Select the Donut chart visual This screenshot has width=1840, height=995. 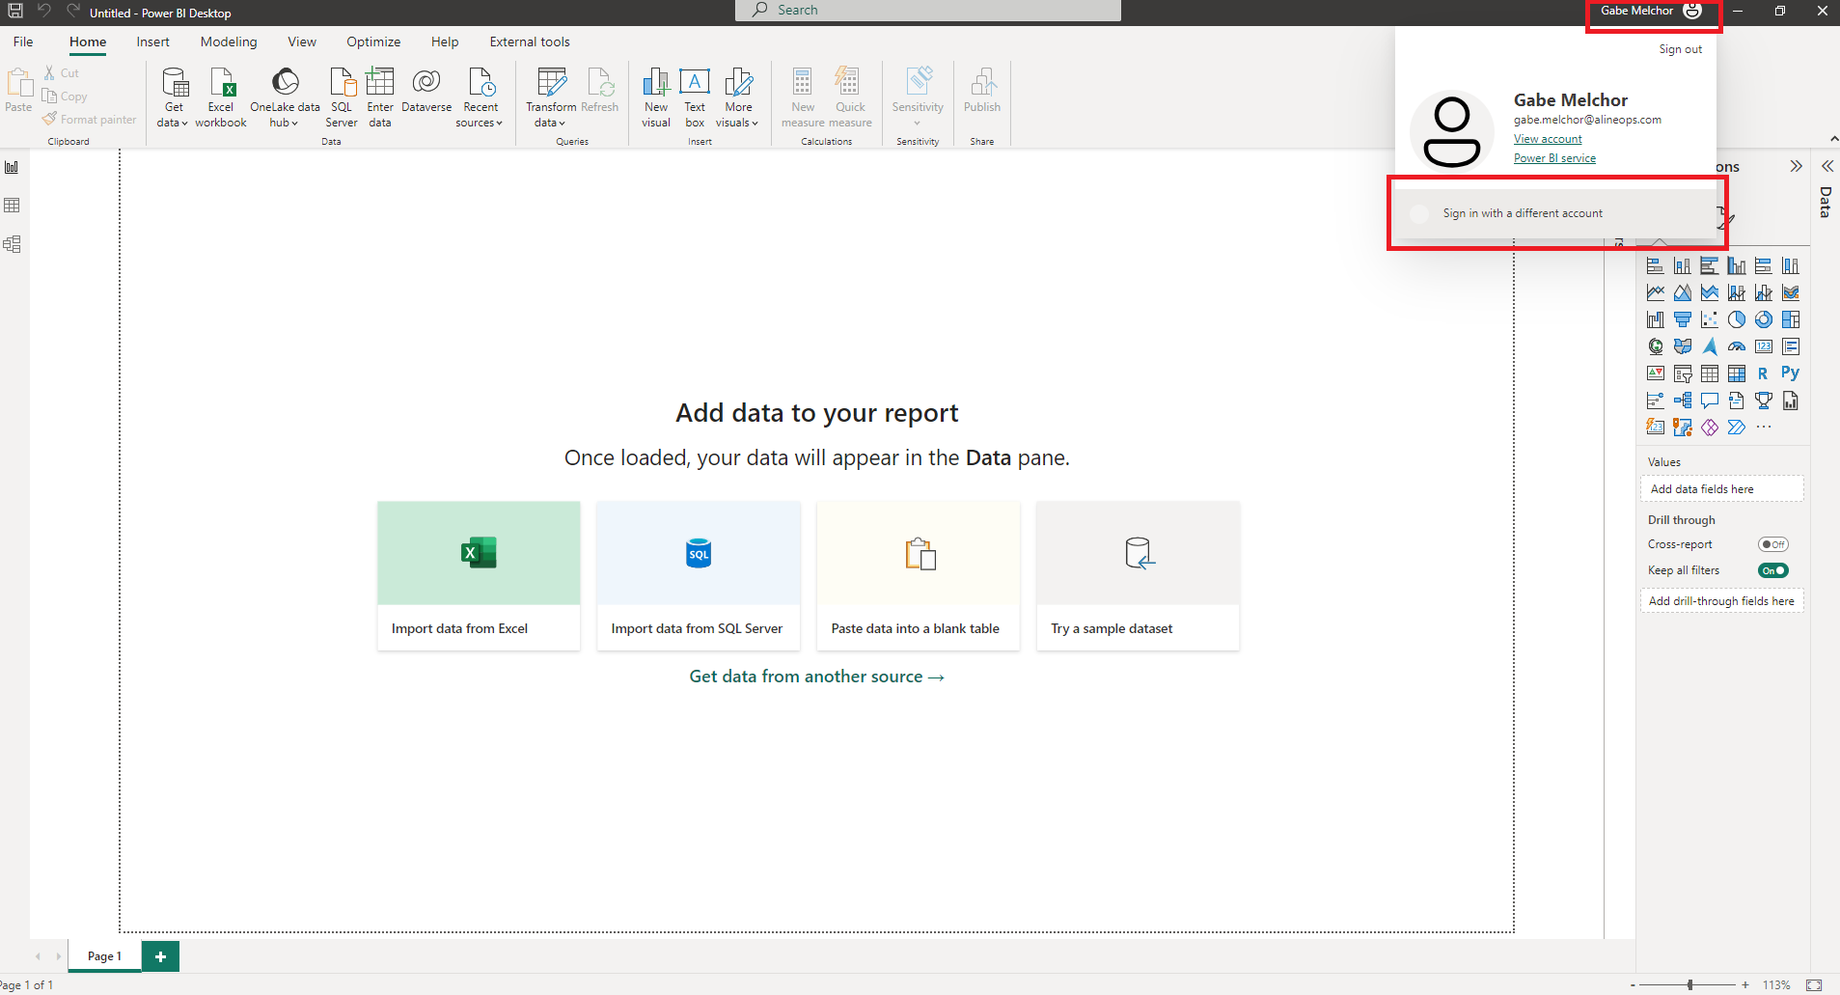point(1764,319)
